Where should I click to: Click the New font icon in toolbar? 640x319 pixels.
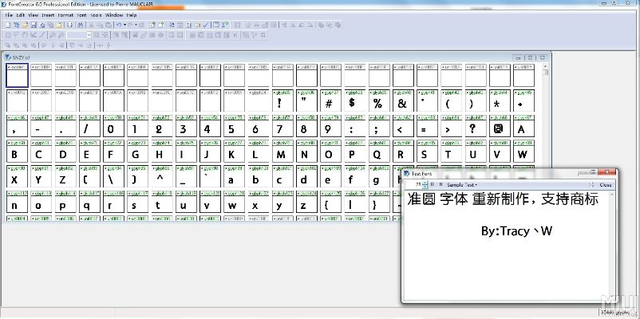[x=8, y=25]
